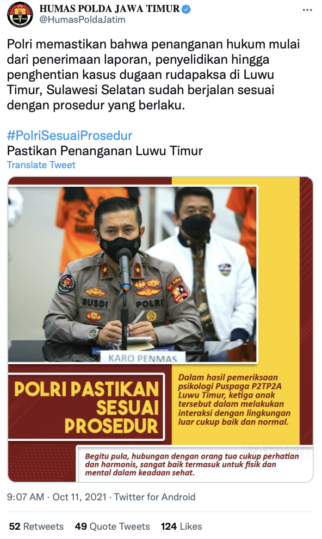
Task: Click the KARO PENMAS nameplate in the photo
Action: [x=143, y=358]
